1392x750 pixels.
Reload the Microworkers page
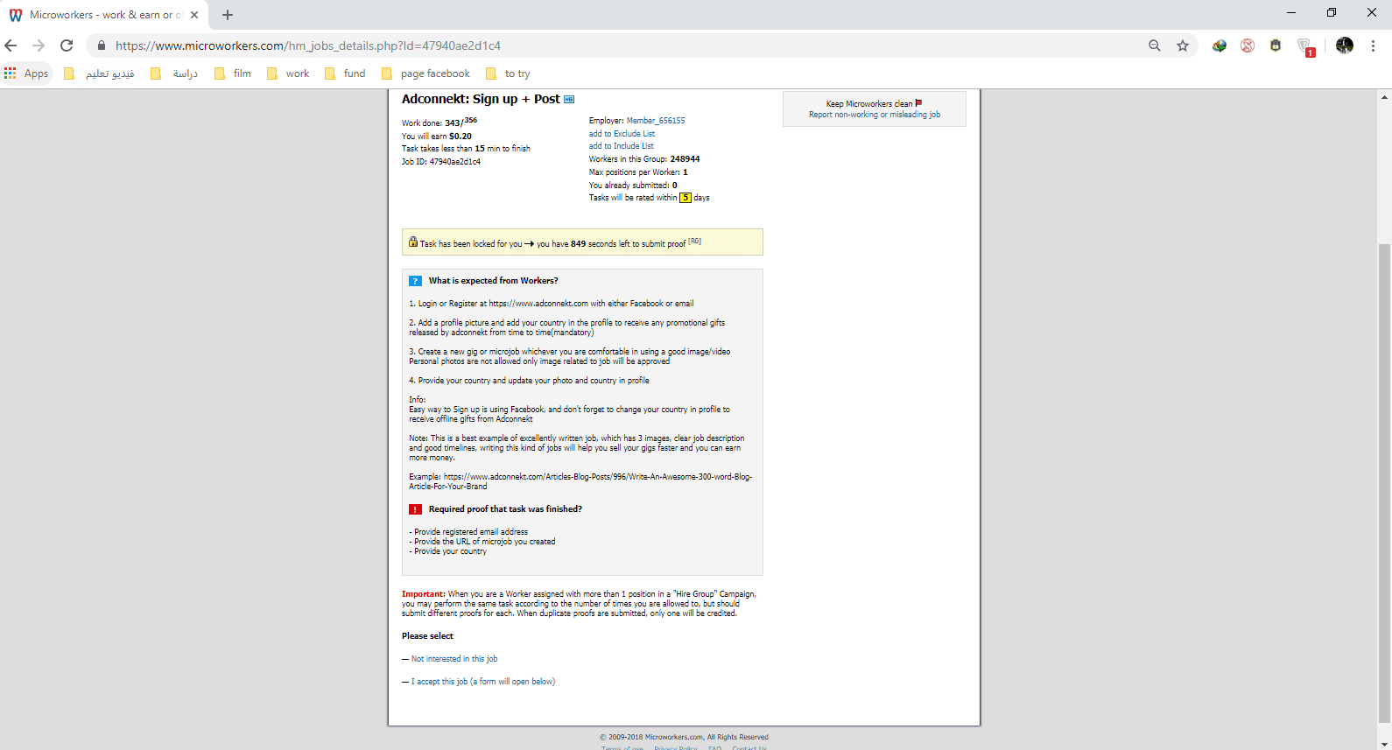[x=67, y=46]
